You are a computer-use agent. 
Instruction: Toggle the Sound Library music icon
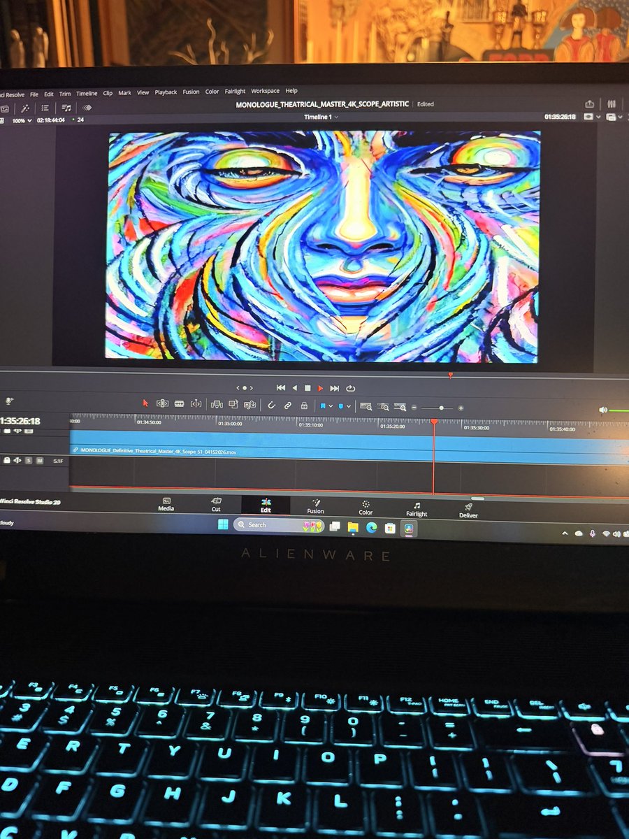coord(66,108)
